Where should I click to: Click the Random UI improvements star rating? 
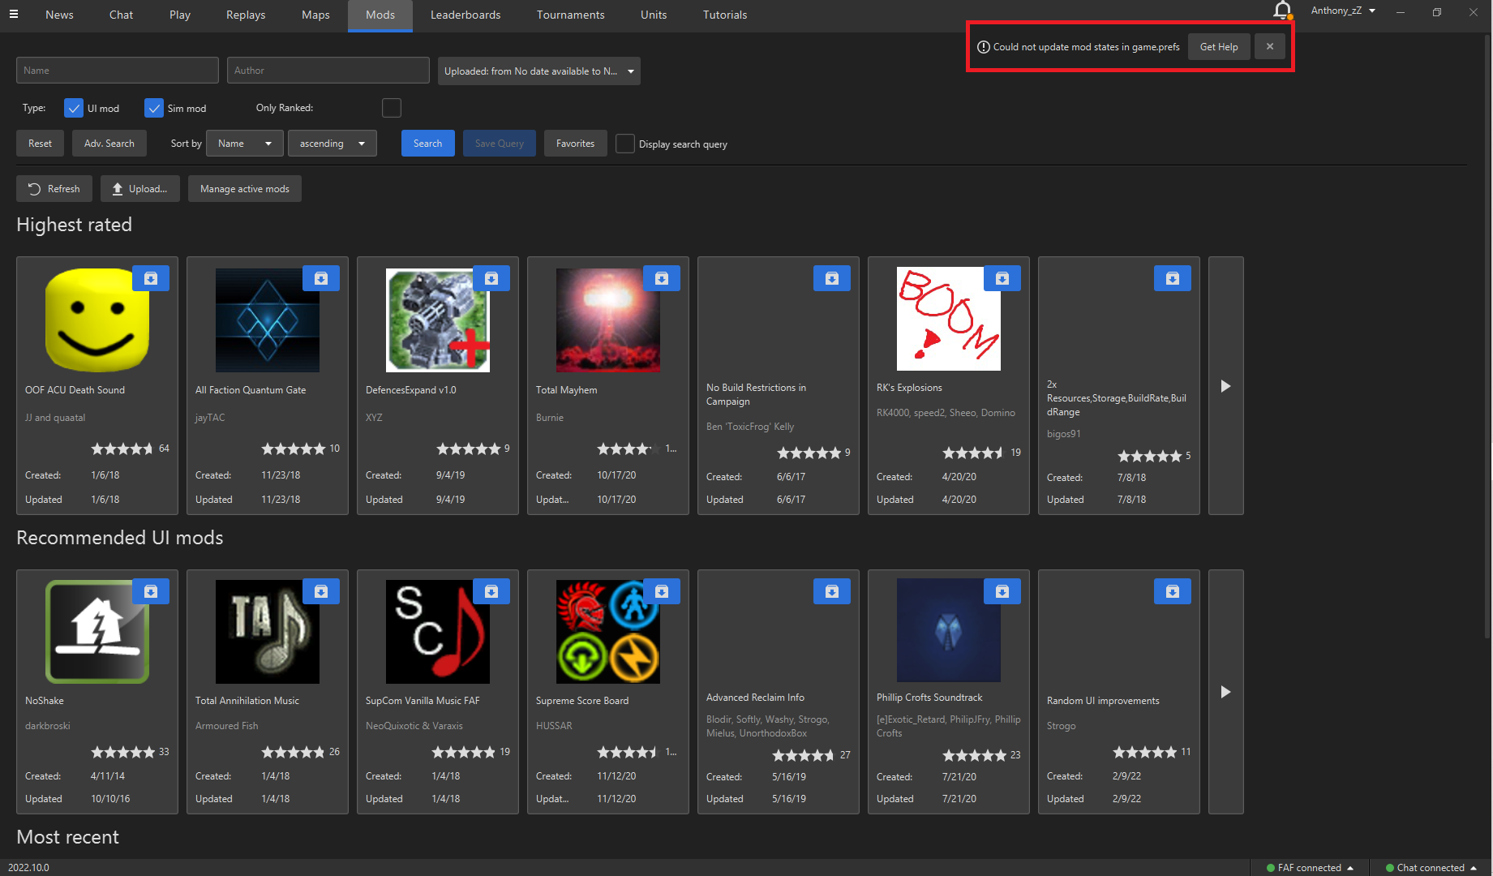(x=1144, y=752)
